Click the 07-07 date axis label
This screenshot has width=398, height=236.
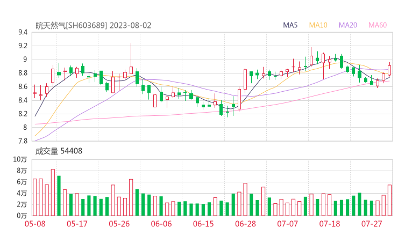[x=287, y=224]
